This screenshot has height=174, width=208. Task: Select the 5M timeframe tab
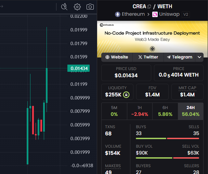[x=114, y=111]
